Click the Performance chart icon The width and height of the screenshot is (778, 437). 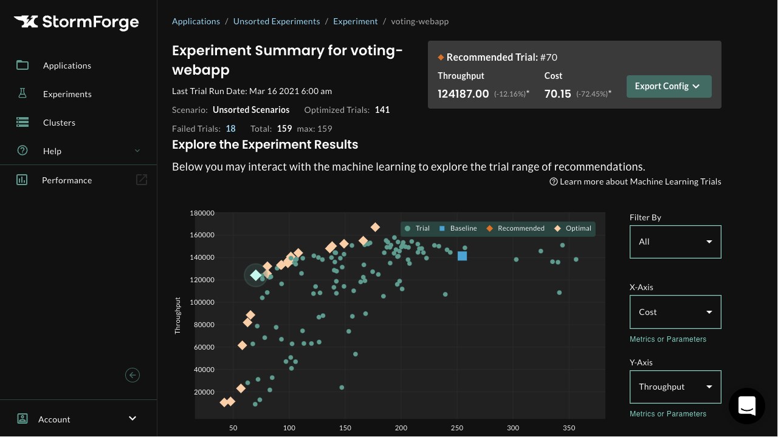(x=22, y=180)
